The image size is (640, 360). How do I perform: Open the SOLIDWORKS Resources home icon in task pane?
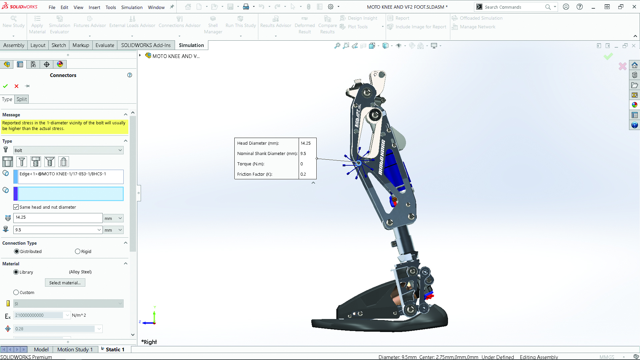(635, 65)
